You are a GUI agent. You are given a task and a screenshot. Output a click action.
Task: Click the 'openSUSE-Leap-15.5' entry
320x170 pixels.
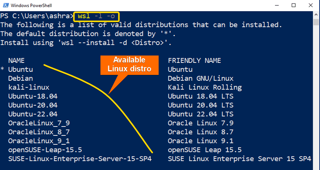point(45,150)
